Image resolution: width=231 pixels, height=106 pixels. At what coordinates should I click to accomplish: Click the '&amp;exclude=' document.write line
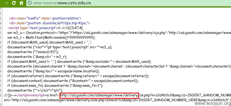79,61
